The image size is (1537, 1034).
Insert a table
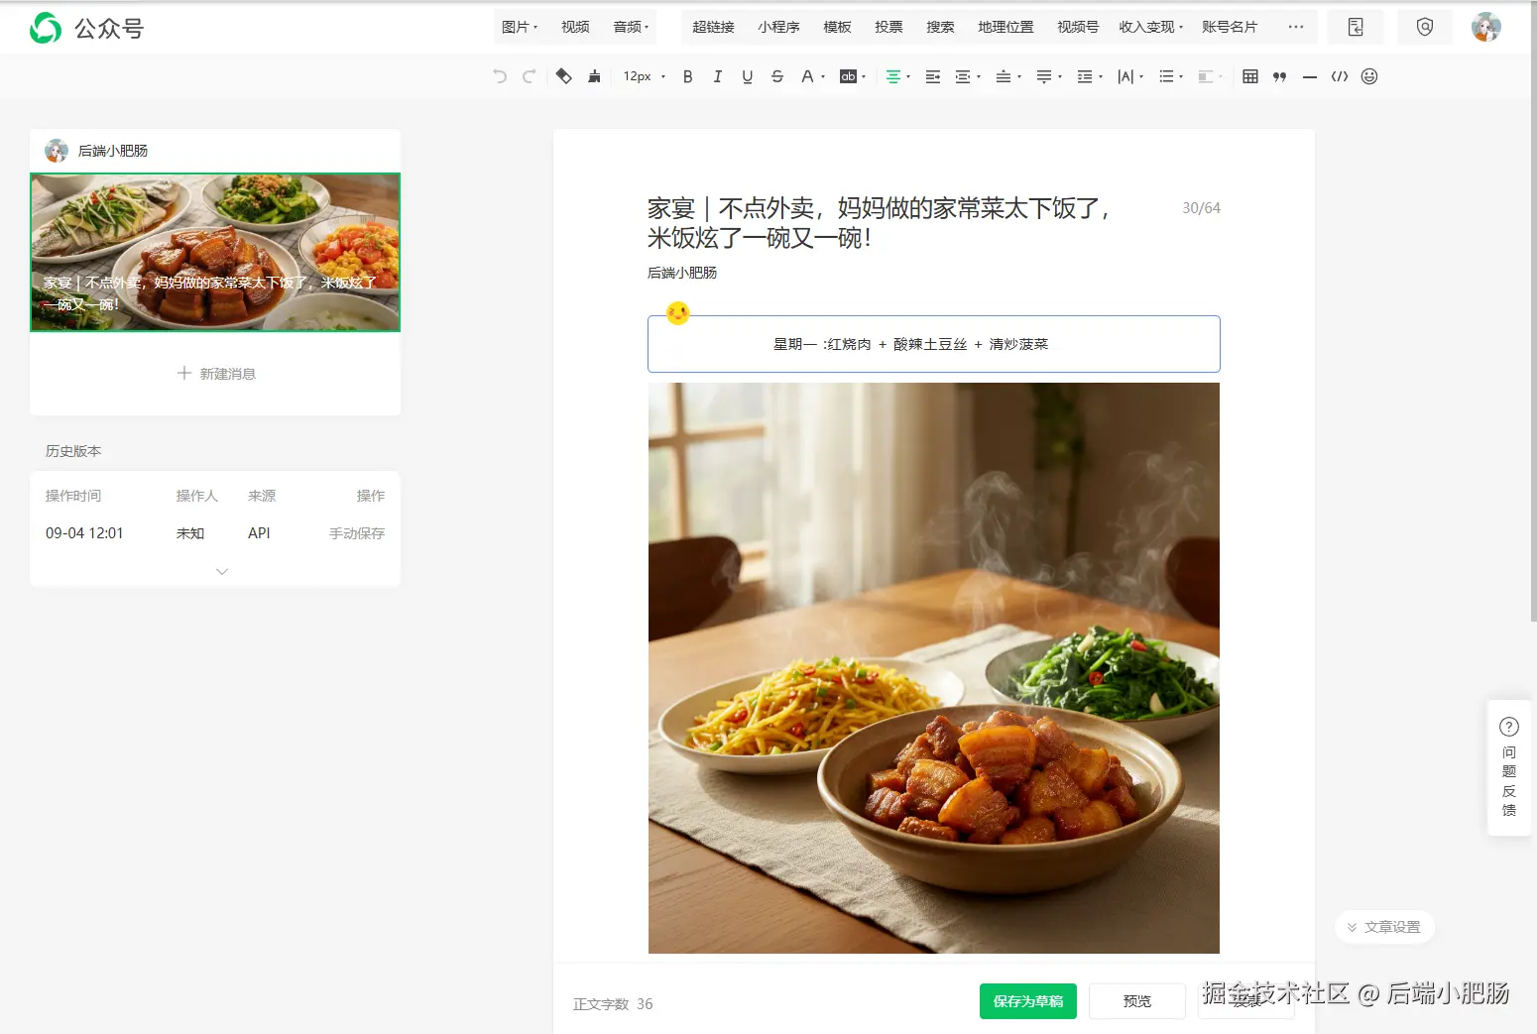click(1250, 76)
